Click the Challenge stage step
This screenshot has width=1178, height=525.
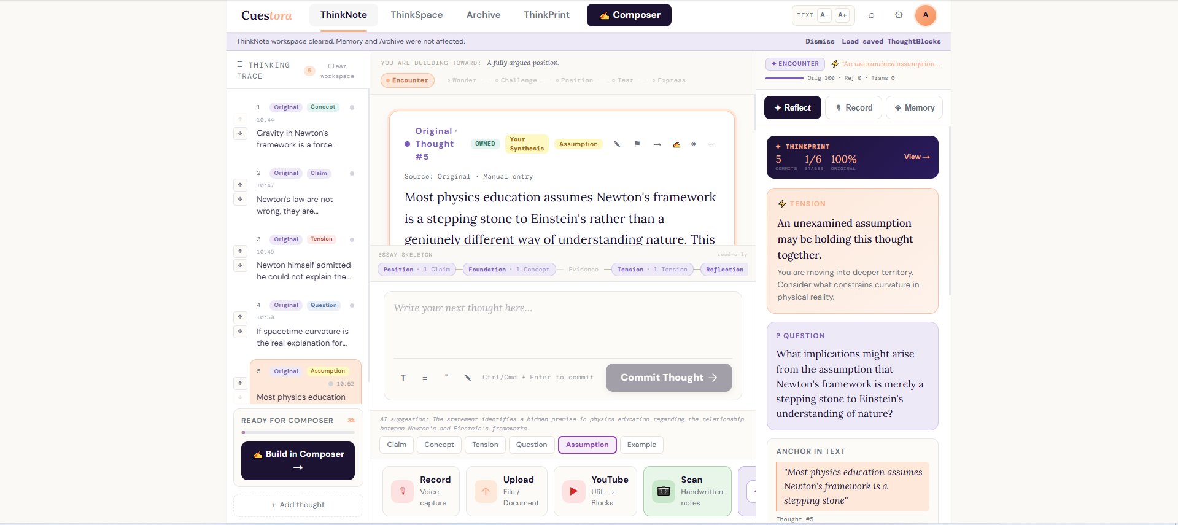(x=516, y=80)
